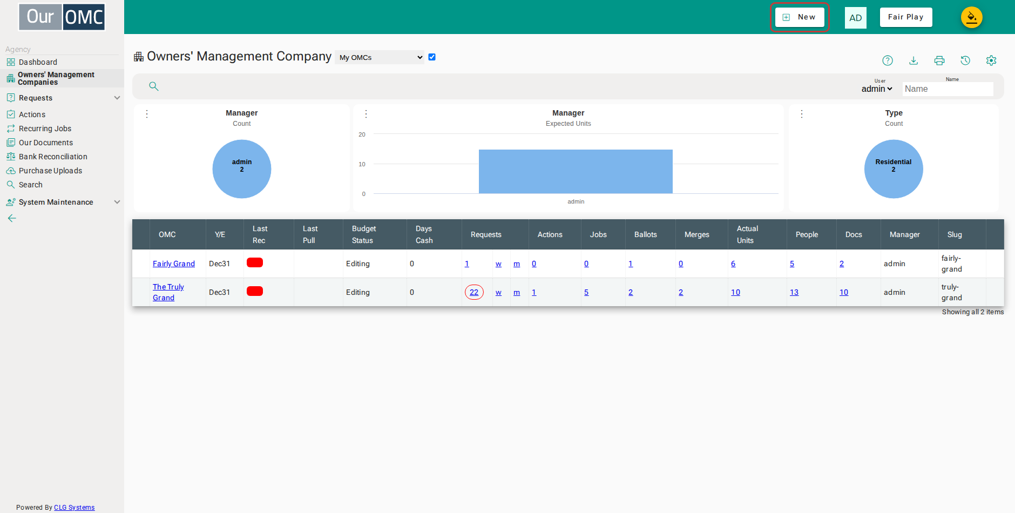Sort by the Budget Status column header
Viewport: 1015px width, 513px height.
click(x=375, y=234)
